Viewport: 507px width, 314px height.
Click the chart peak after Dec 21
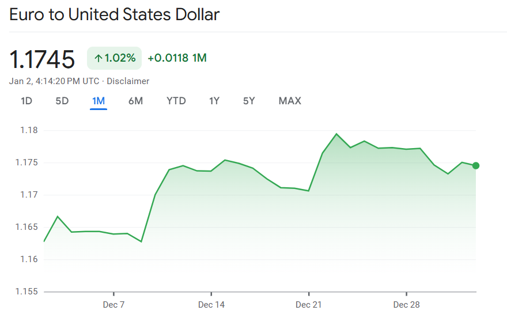[x=336, y=134]
